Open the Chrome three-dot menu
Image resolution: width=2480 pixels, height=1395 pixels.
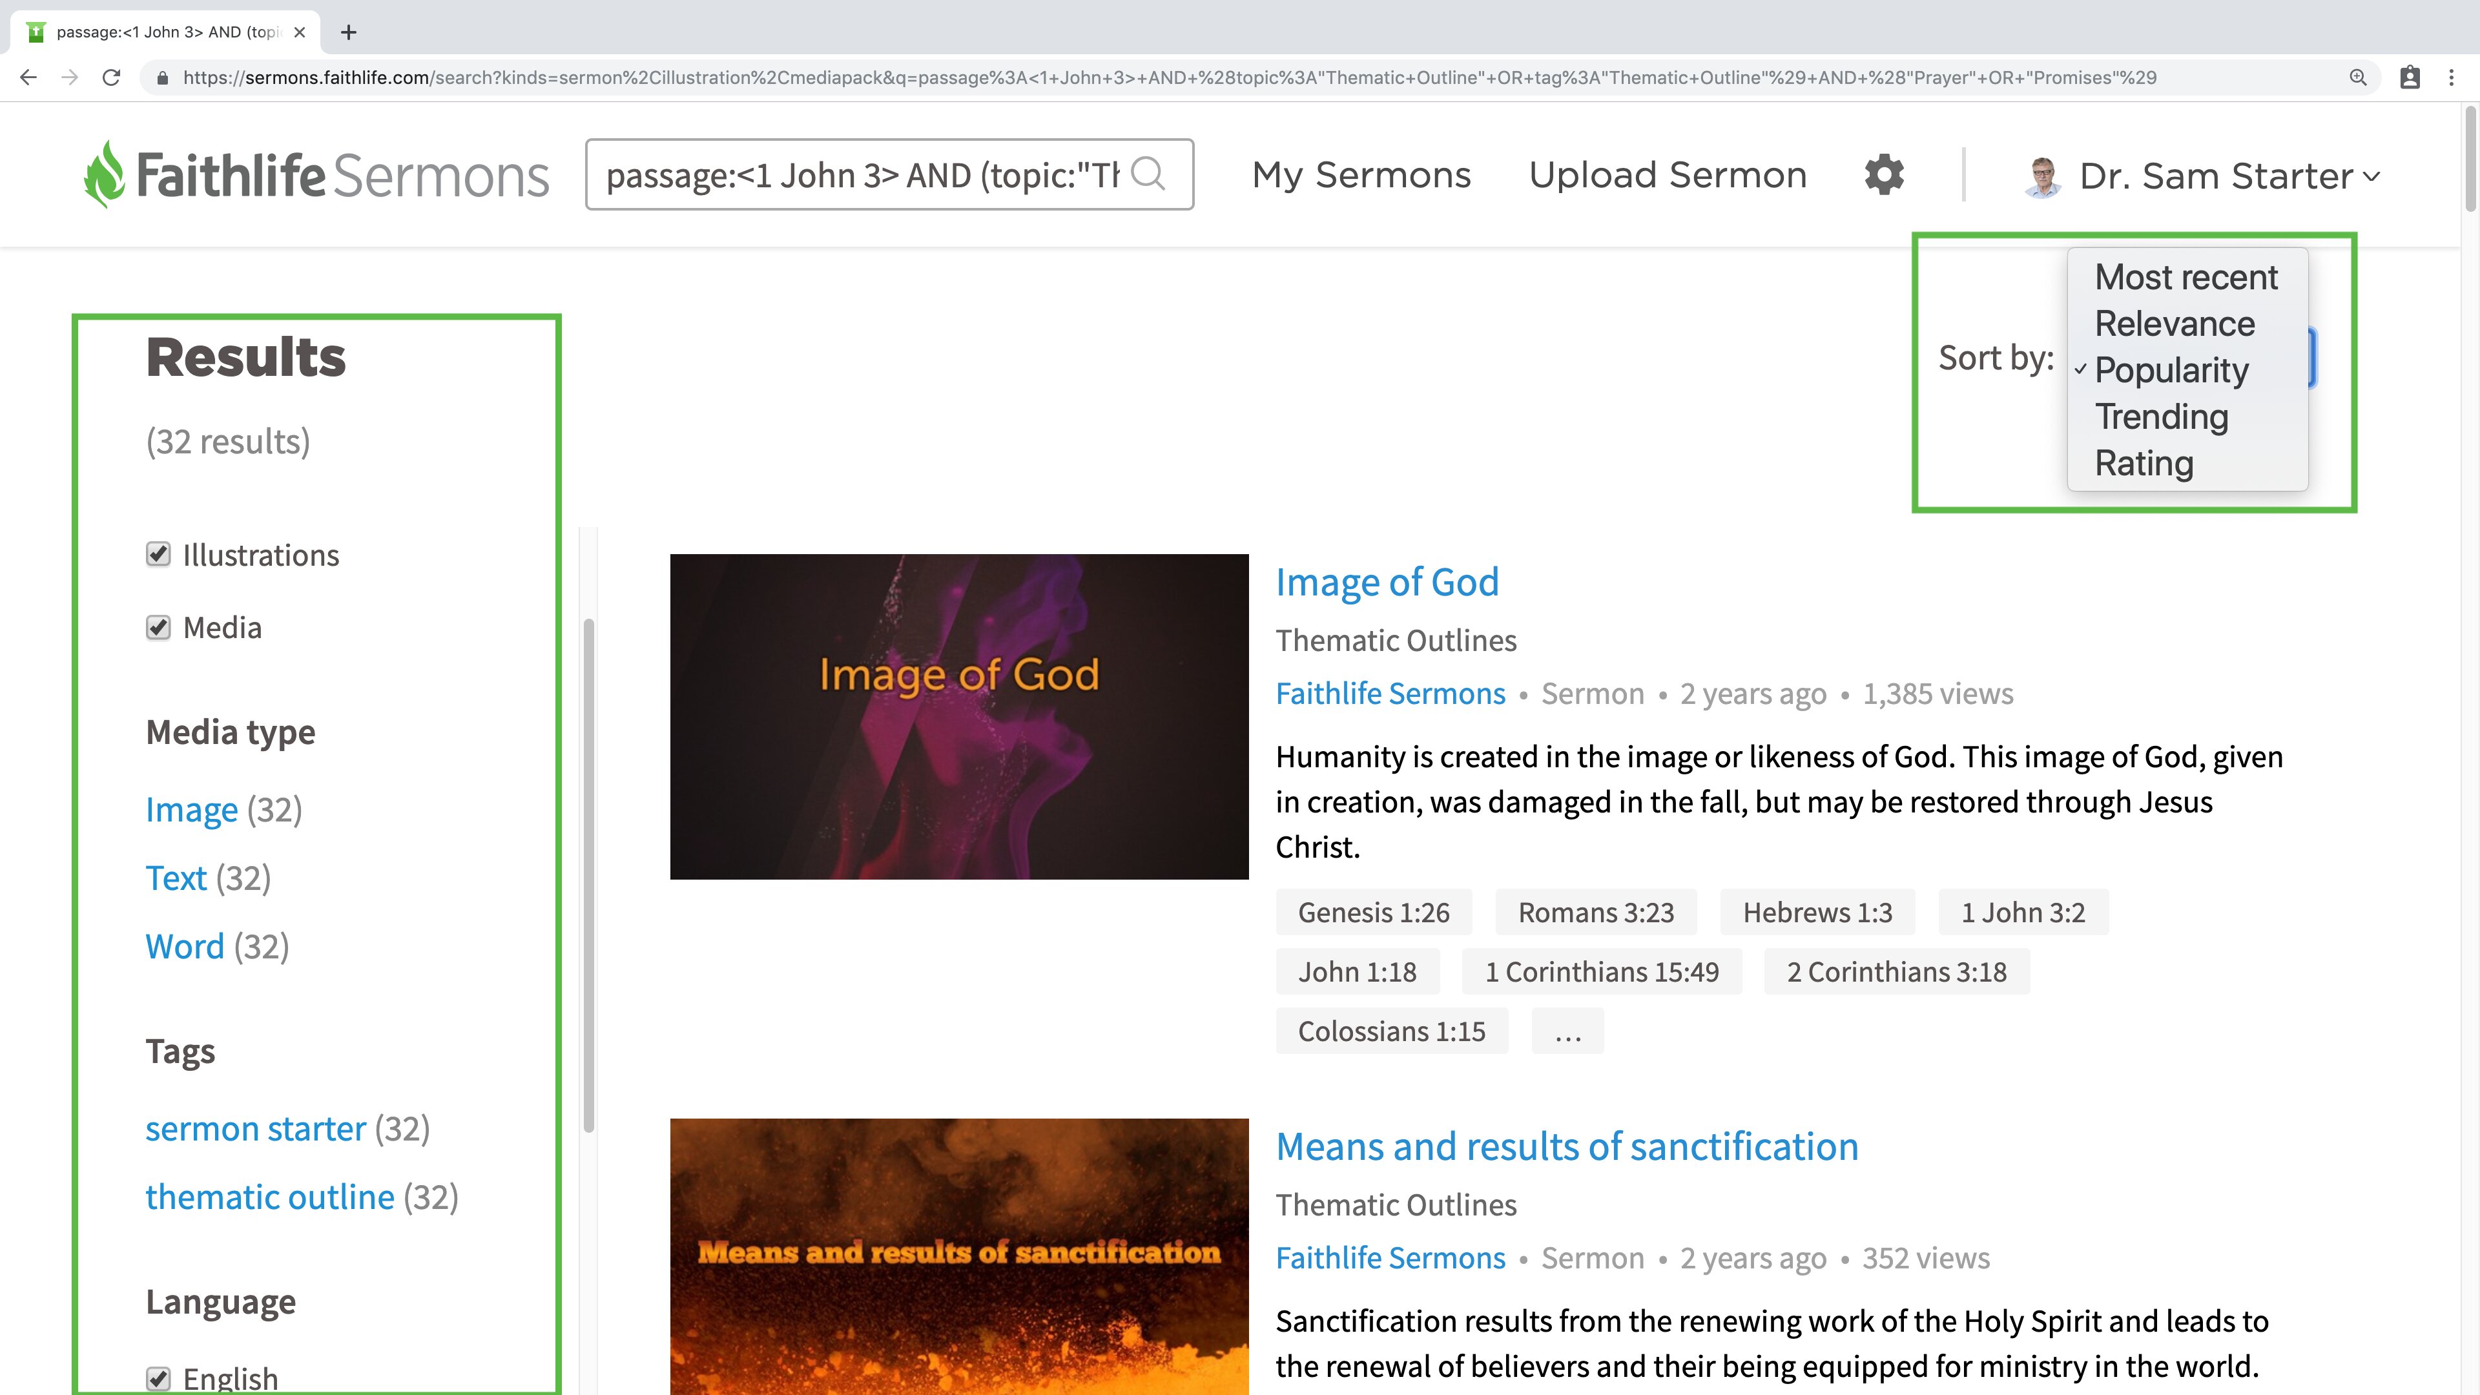2452,77
